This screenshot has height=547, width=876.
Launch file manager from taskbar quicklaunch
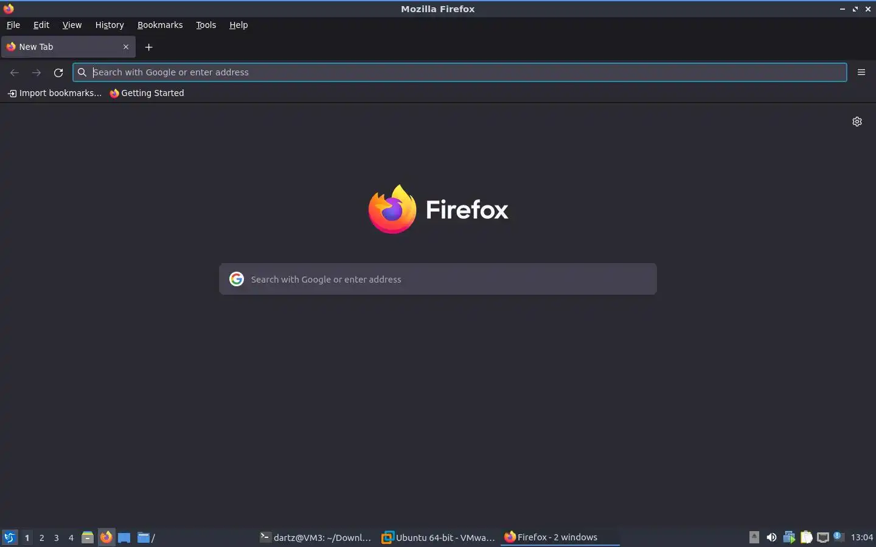click(88, 537)
